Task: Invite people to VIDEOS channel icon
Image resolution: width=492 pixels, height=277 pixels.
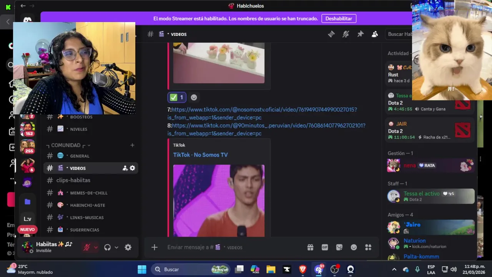Action: pos(125,168)
